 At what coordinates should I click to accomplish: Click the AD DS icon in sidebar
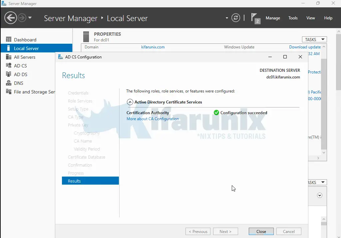(x=9, y=74)
